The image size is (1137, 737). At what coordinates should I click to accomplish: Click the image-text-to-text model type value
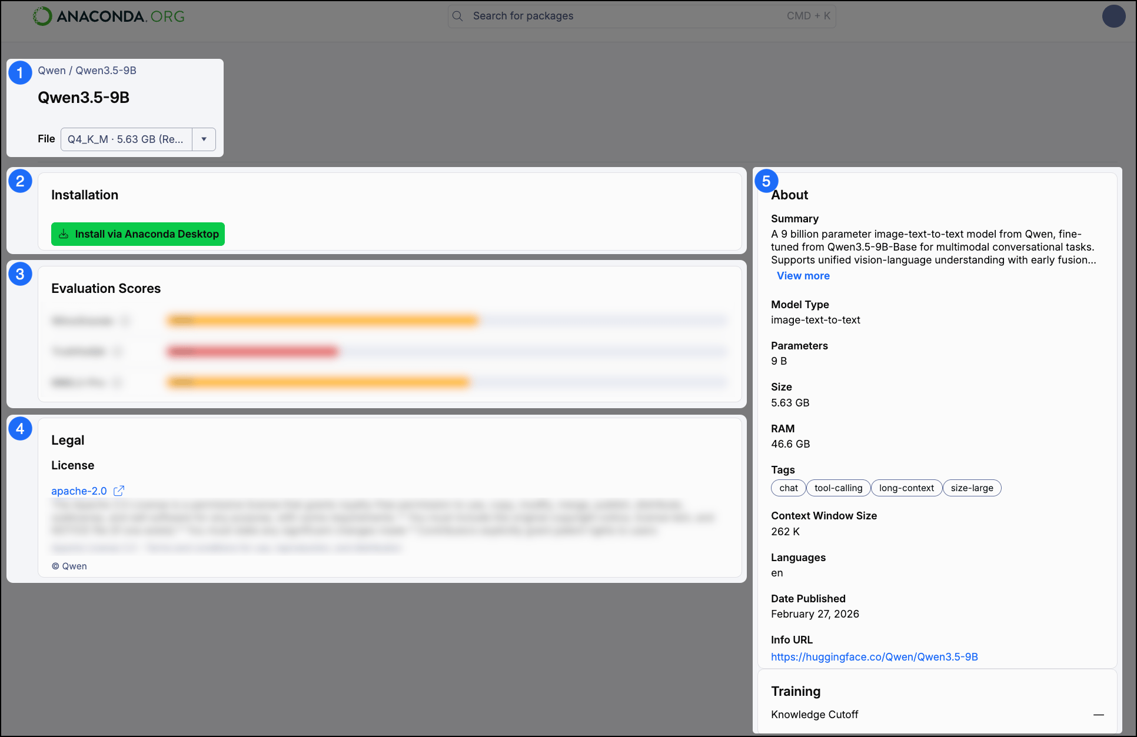pyautogui.click(x=816, y=320)
